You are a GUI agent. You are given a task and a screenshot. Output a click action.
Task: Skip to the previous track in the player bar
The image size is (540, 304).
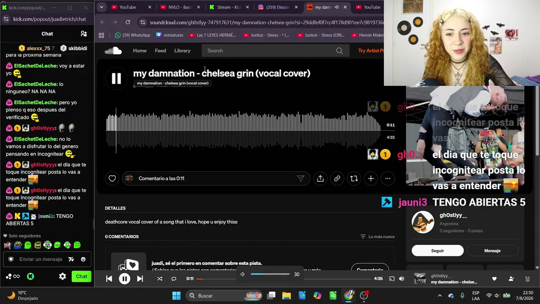click(109, 279)
